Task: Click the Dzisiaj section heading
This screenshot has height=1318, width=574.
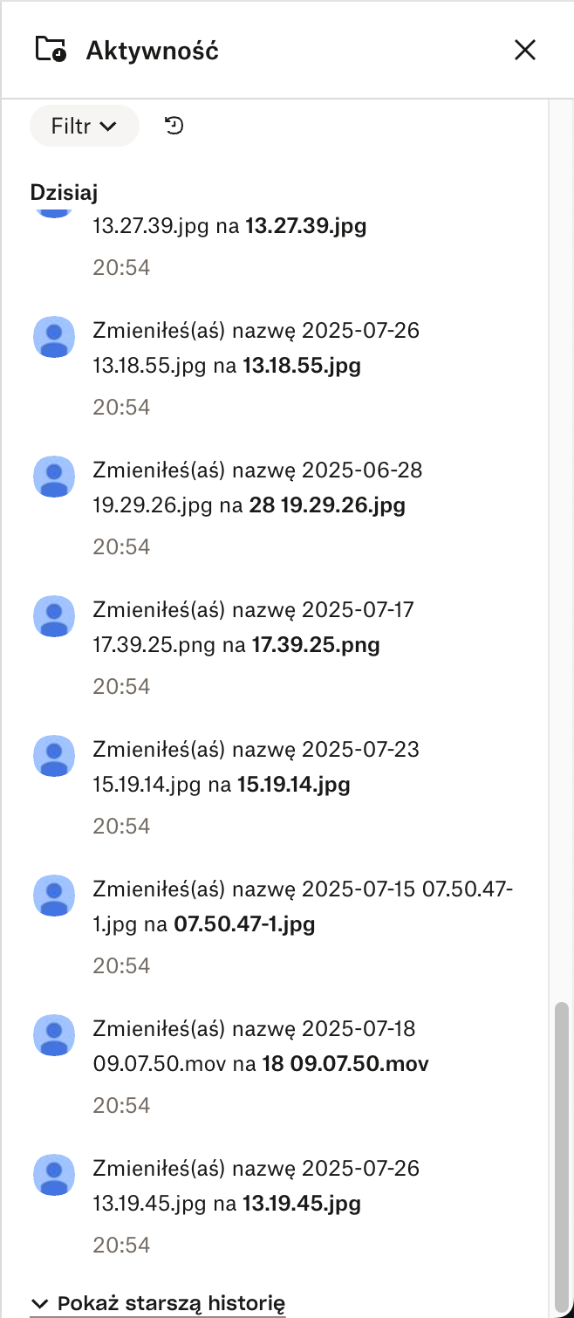Action: (x=63, y=193)
